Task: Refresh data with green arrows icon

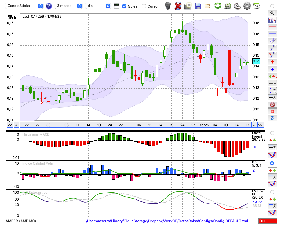Action: (217, 6)
